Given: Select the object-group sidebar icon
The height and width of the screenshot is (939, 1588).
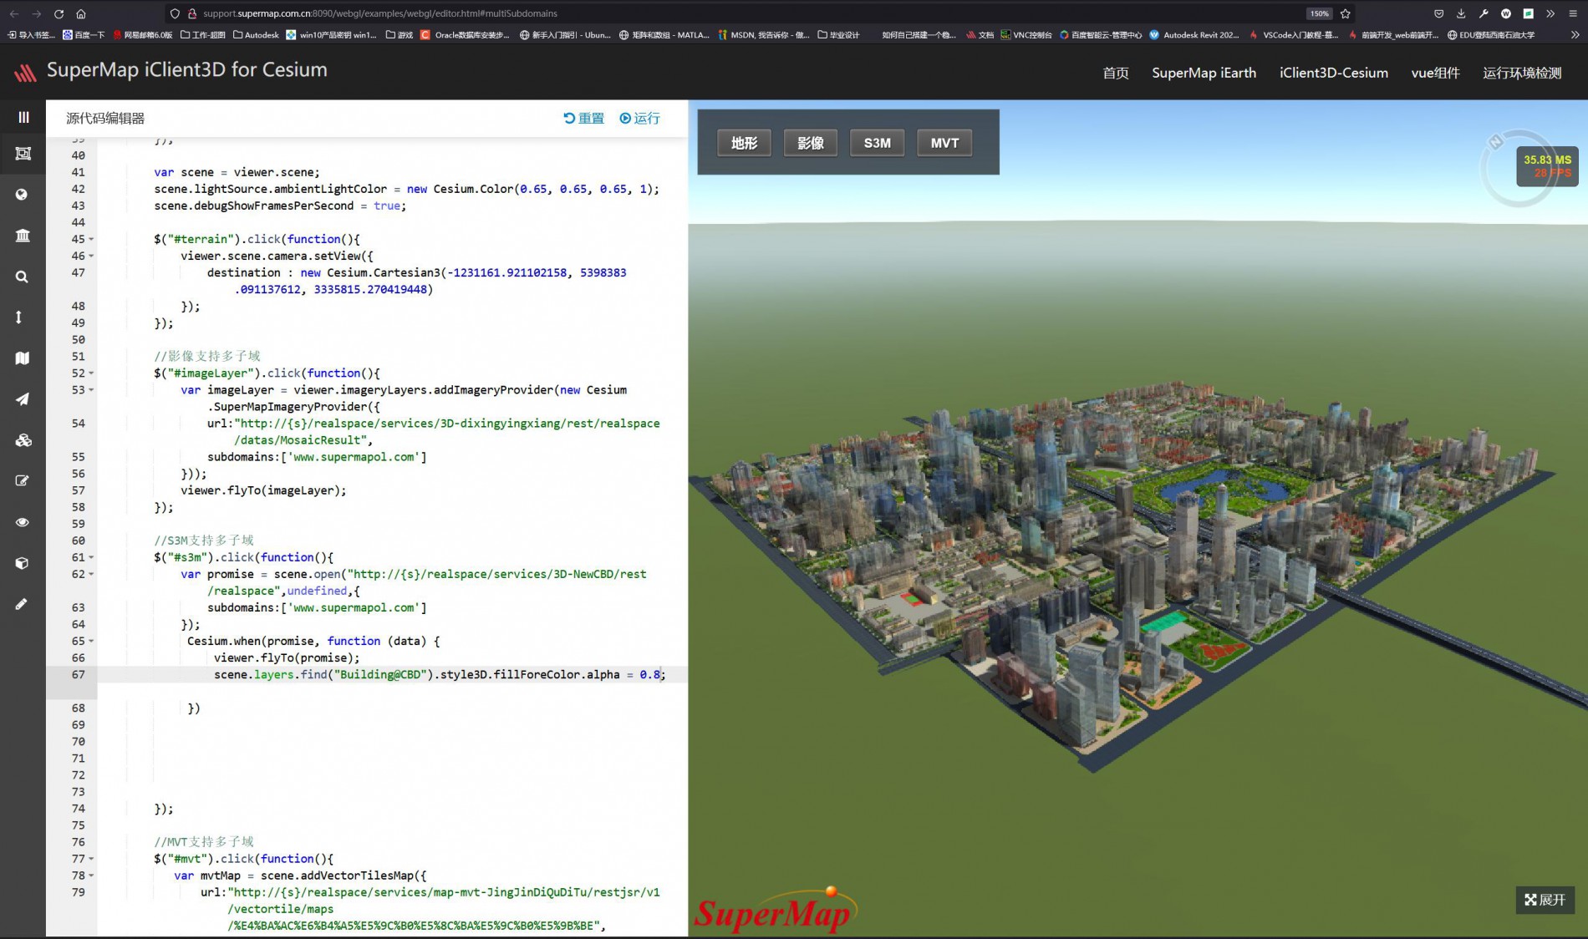Looking at the screenshot, I should click(x=23, y=154).
